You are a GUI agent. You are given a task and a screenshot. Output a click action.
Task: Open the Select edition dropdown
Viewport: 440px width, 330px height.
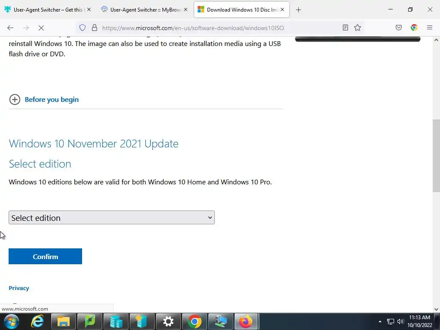112,217
